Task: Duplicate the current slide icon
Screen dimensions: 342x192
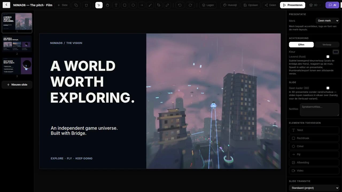Action: tap(76, 5)
